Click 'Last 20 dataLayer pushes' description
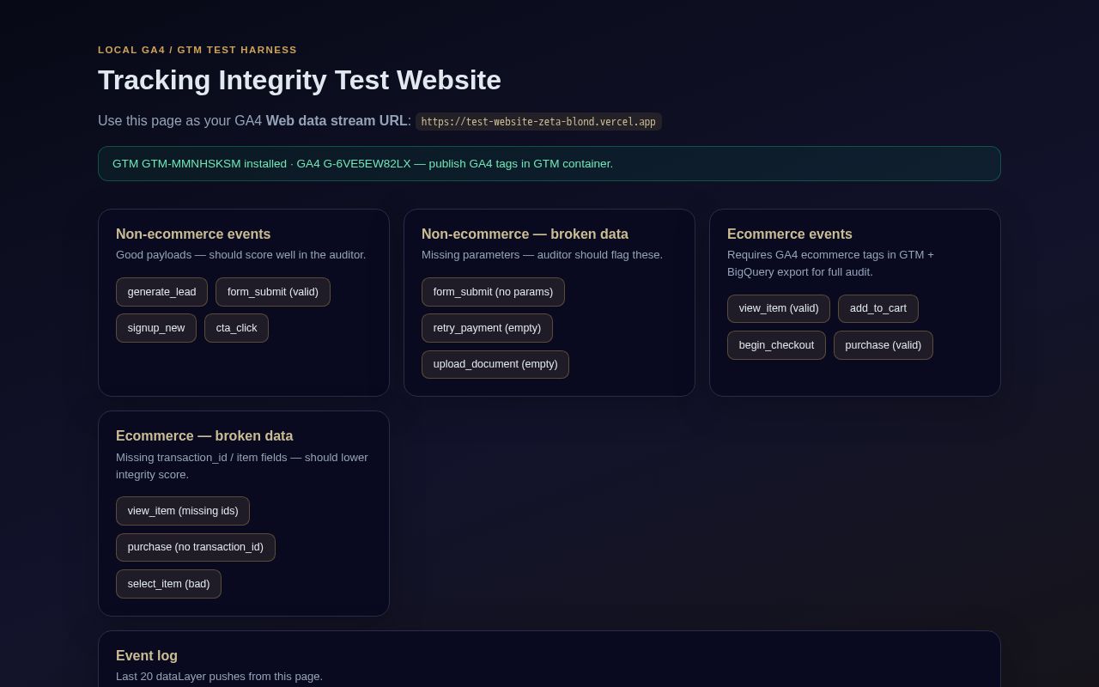 (x=219, y=677)
